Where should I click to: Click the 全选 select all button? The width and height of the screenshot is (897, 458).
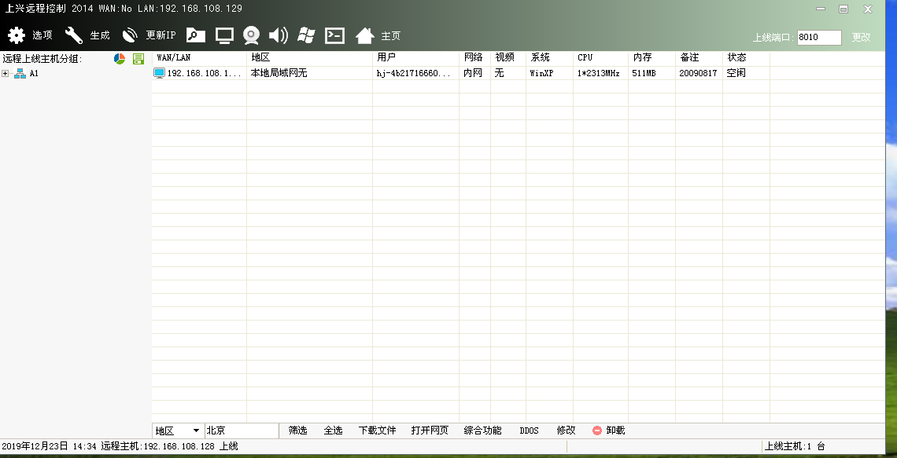point(333,431)
